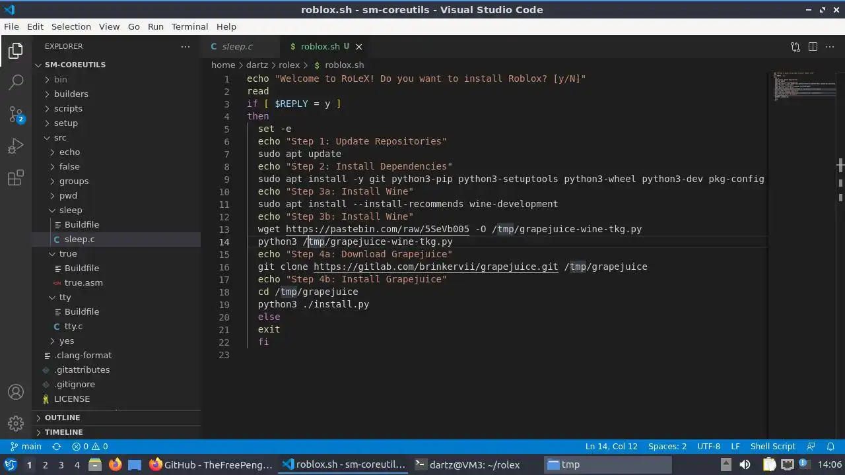845x475 pixels.
Task: Click the LF line ending status item
Action: [x=735, y=447]
